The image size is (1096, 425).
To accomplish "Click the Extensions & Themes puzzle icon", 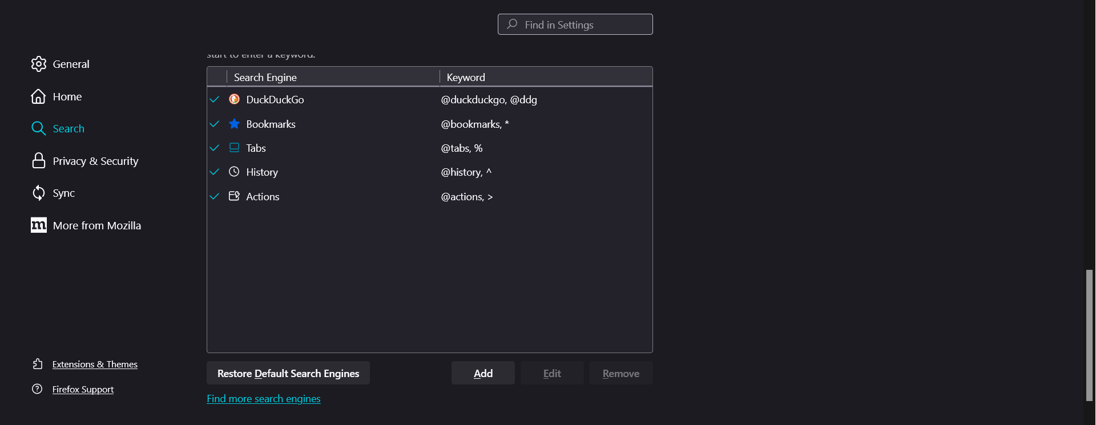I will (38, 364).
